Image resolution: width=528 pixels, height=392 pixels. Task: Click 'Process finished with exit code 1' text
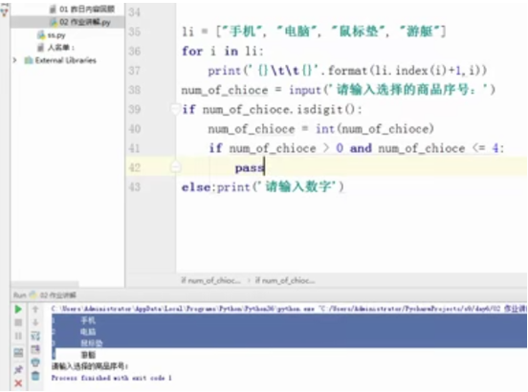(112, 378)
